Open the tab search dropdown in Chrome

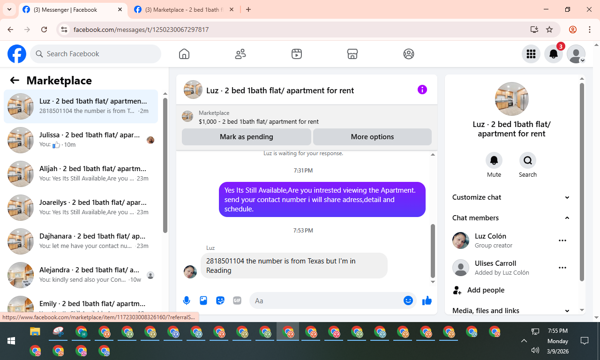click(9, 9)
